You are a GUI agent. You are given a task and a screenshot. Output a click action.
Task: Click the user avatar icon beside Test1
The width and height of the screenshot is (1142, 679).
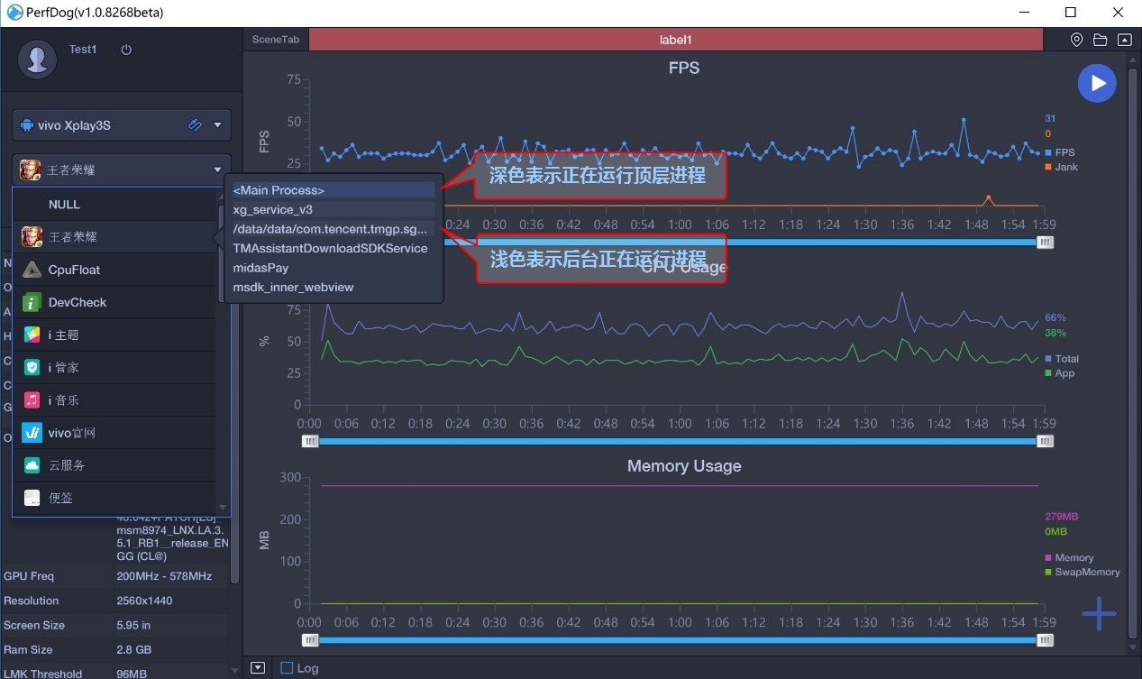(37, 58)
